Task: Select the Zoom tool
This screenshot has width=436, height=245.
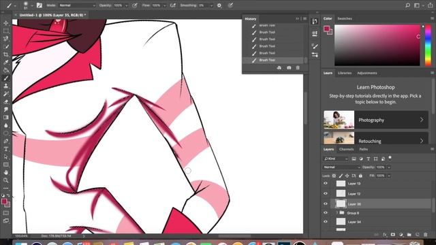Action: [6, 180]
